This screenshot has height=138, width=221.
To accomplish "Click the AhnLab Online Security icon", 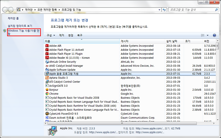I will pos(47,62).
